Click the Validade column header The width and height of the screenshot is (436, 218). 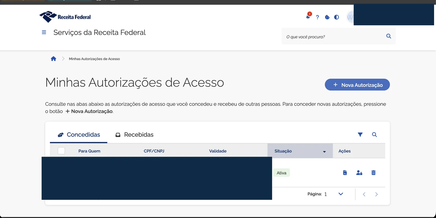click(218, 151)
